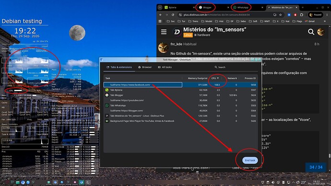Click the red extension icon
Screen dimensions: 331x186
295,15
